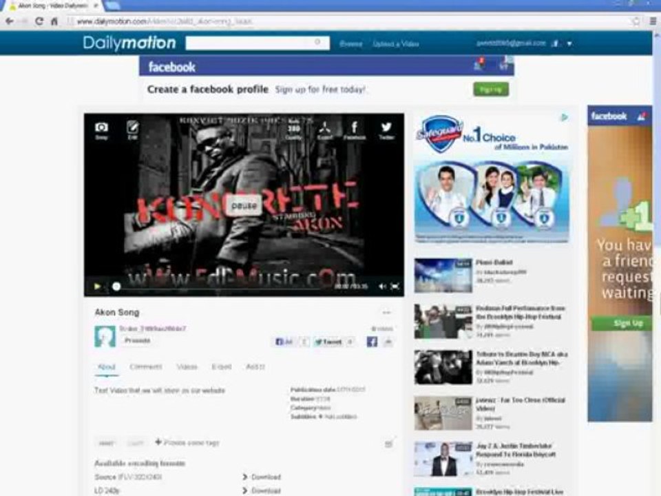Select the About tab
661x496 pixels.
tap(106, 366)
